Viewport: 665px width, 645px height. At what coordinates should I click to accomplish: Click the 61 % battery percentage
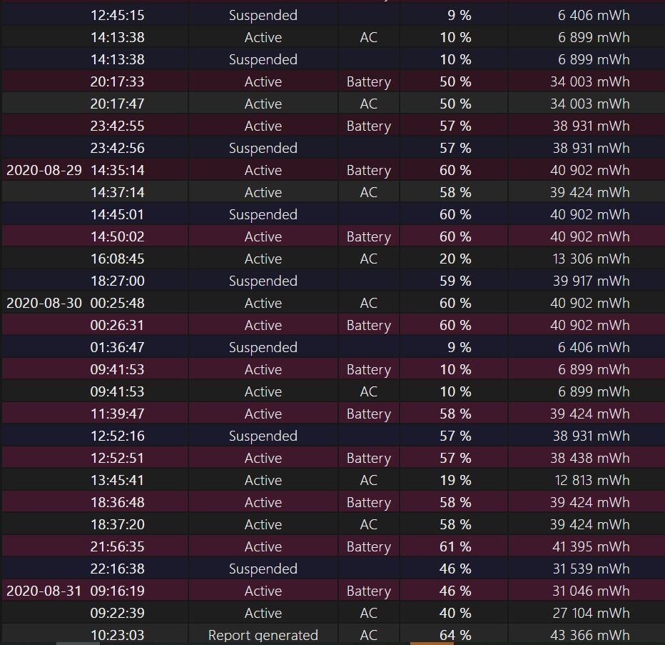point(455,546)
